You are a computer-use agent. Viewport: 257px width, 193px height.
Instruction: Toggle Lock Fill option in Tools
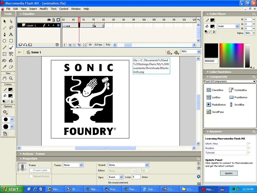tap(5, 134)
